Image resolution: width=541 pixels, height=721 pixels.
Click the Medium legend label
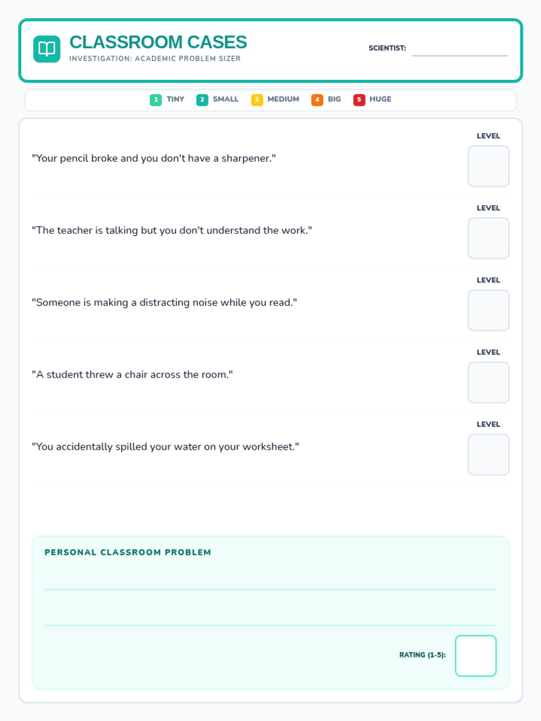pos(283,99)
